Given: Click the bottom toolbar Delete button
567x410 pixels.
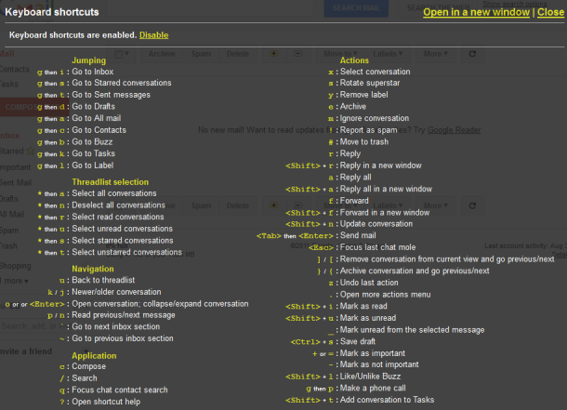Looking at the screenshot, I should pos(238,205).
